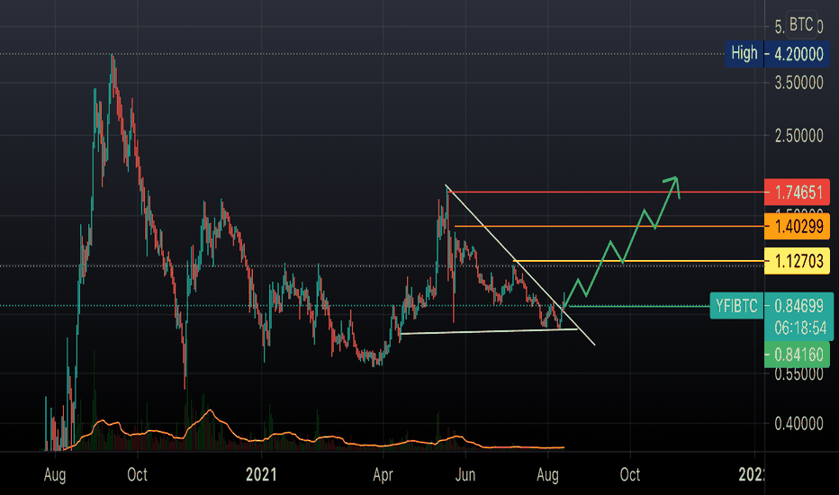Click the Aug label after Jun
Image resolution: width=839 pixels, height=495 pixels.
(547, 474)
